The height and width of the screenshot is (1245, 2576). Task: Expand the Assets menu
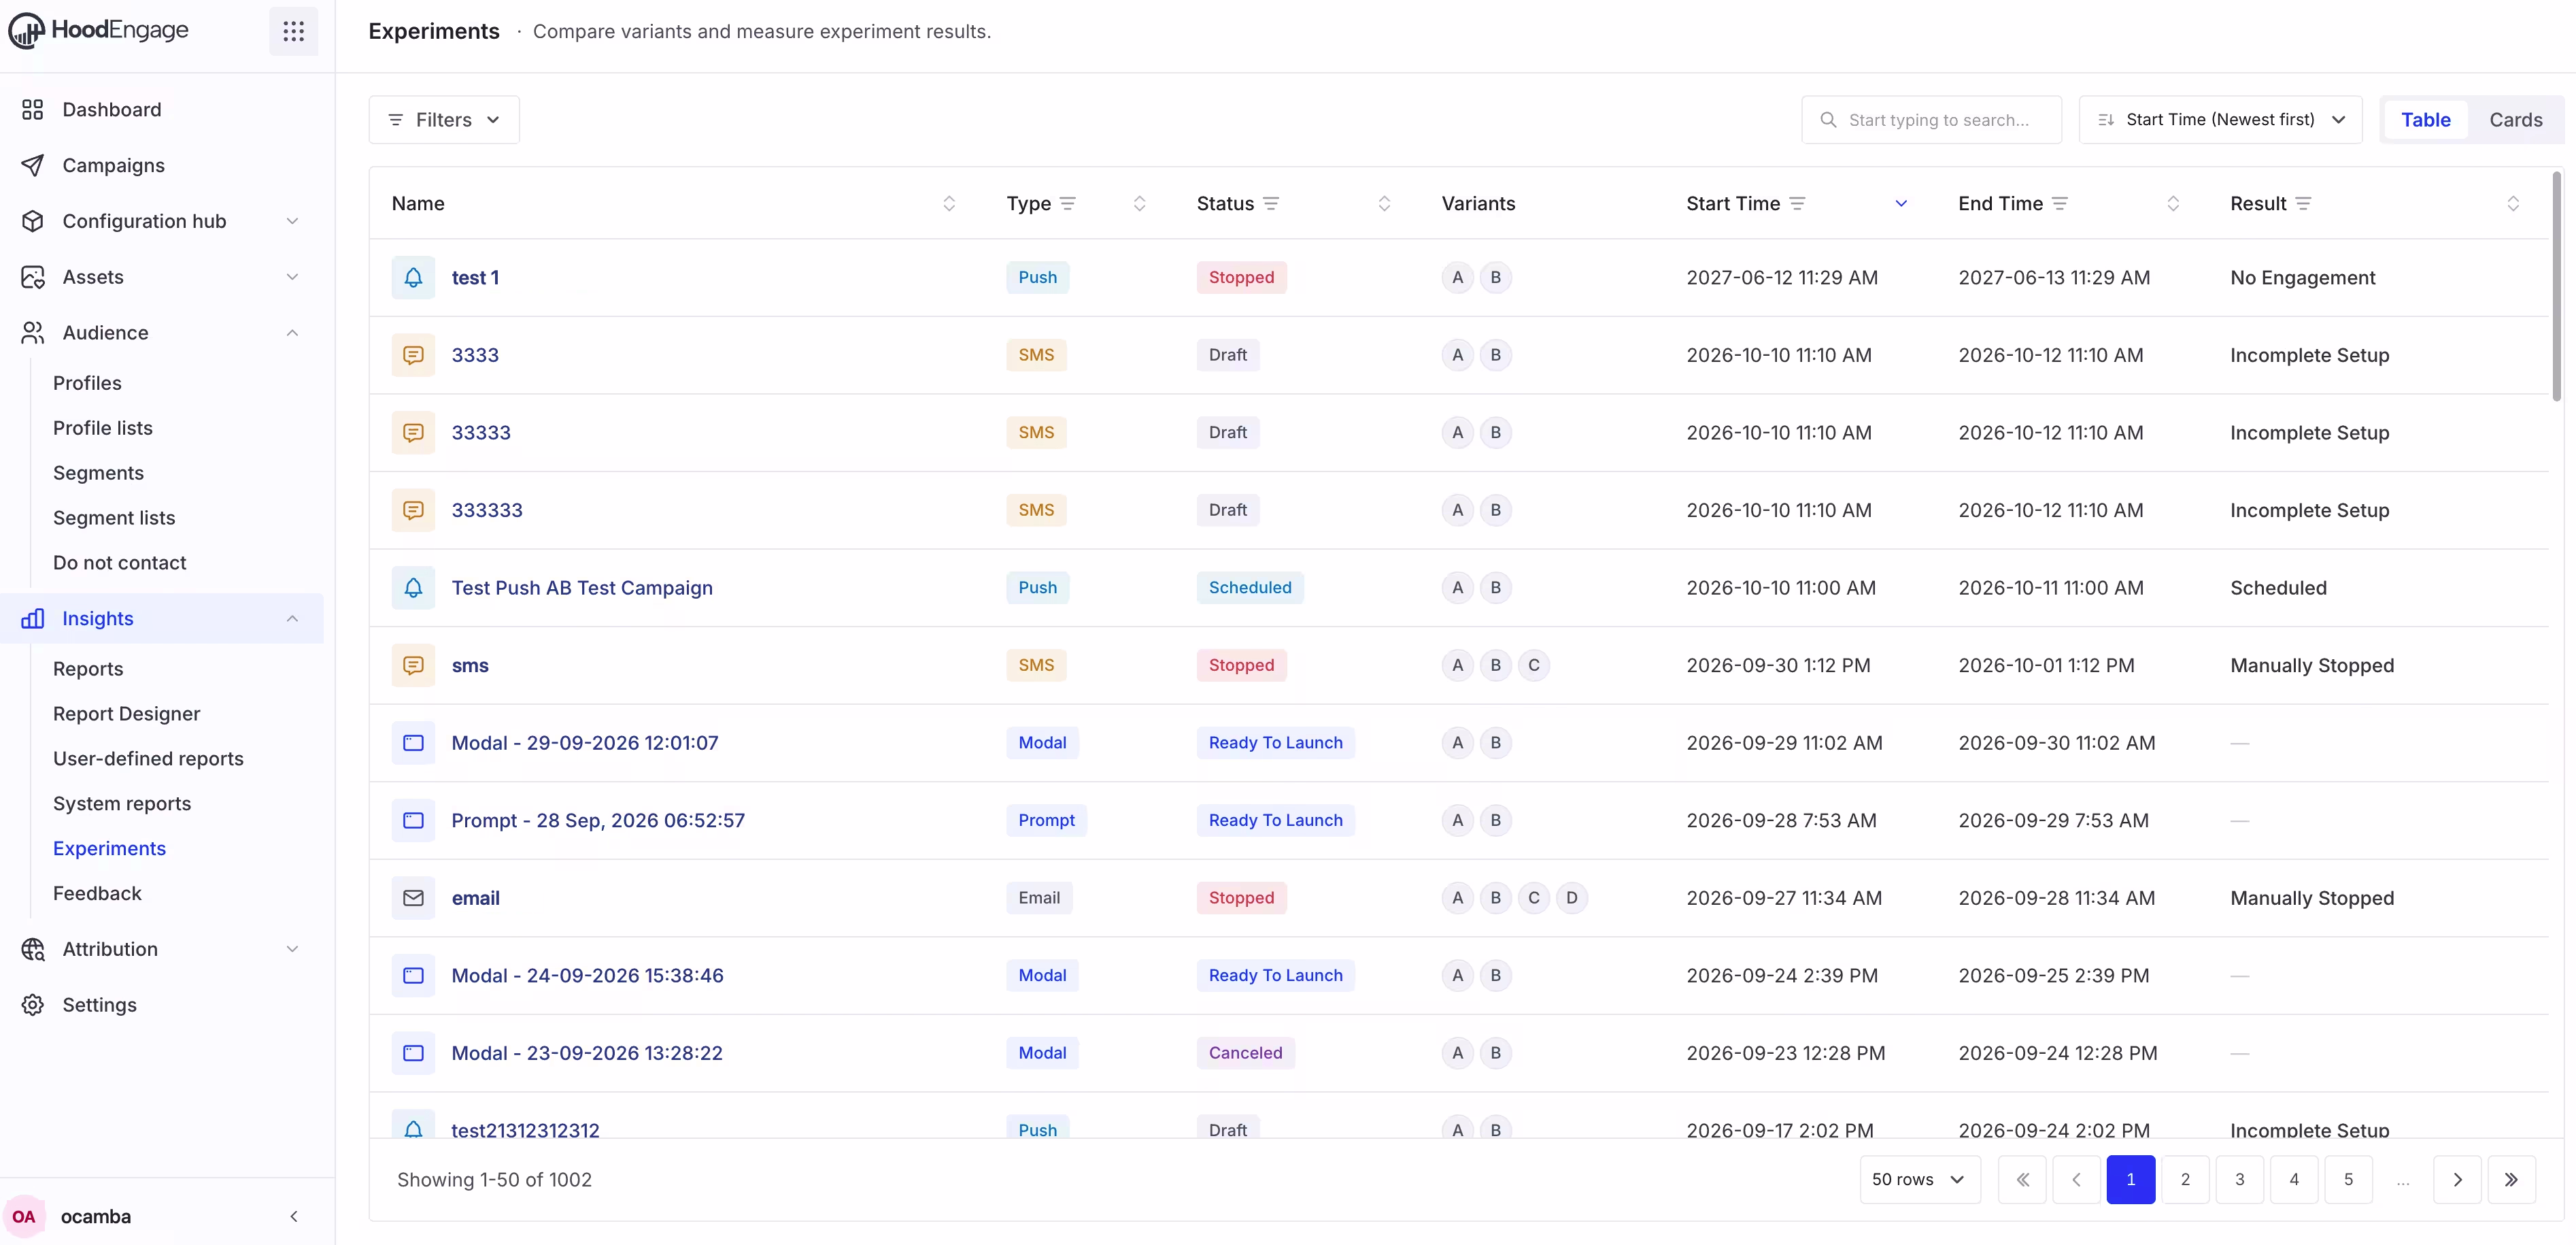tap(161, 277)
